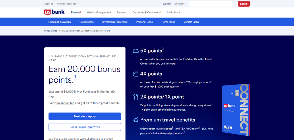Open Corporate & Commercial tab

click(x=147, y=13)
